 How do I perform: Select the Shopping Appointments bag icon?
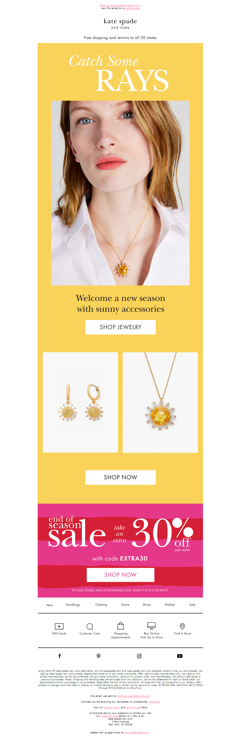121,625
